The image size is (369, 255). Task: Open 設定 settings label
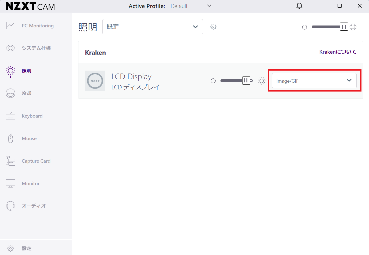tap(27, 249)
